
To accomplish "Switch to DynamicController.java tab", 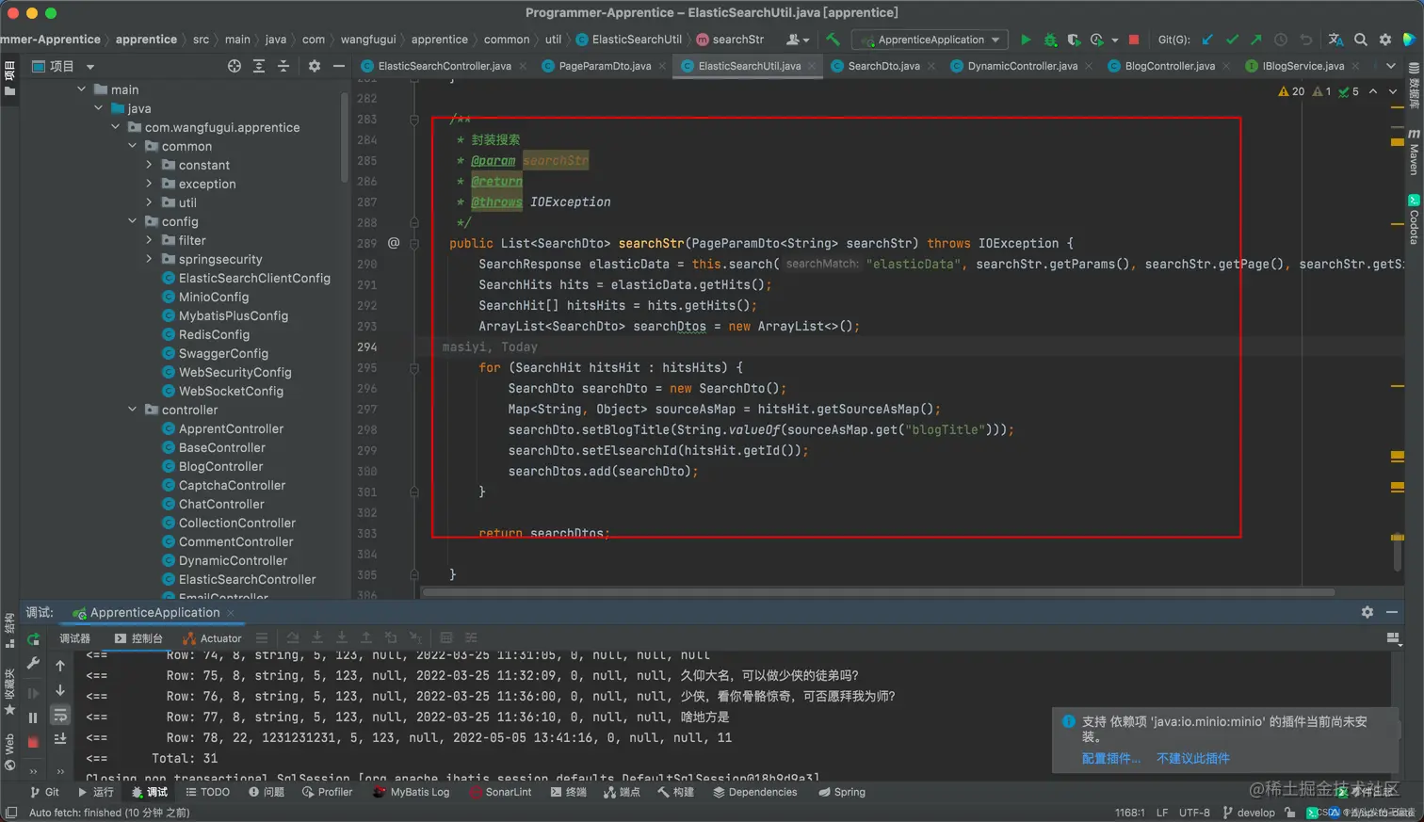I will [1022, 66].
